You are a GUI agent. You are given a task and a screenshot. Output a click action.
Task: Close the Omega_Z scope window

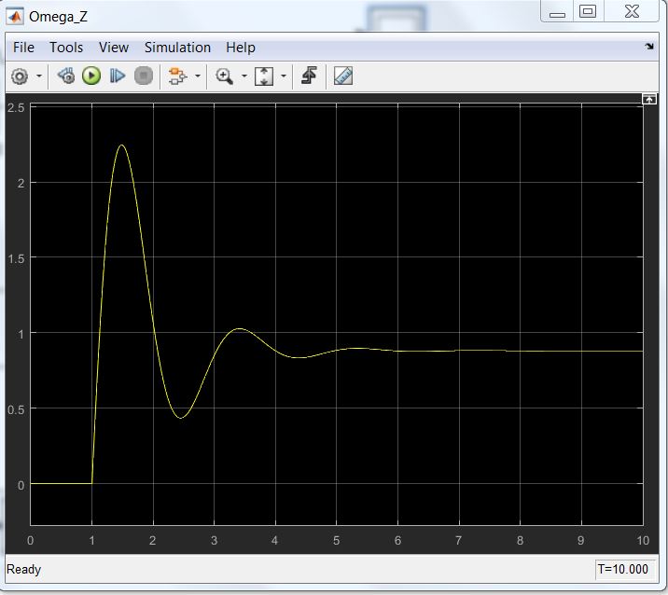632,11
